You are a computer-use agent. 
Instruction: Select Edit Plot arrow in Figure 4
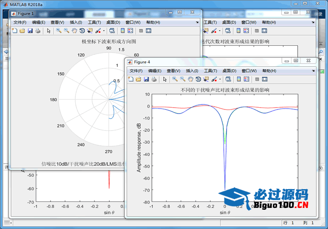coord(165,79)
